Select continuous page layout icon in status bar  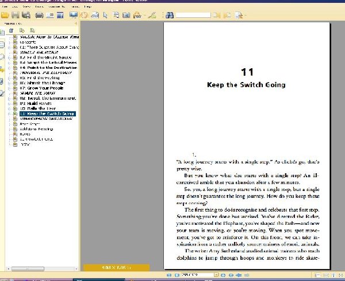(x=326, y=275)
